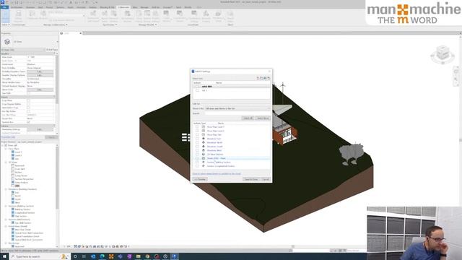The width and height of the screenshot is (462, 260).
Task: Open File Explorer from the taskbar
Action: pyautogui.click(x=138, y=256)
